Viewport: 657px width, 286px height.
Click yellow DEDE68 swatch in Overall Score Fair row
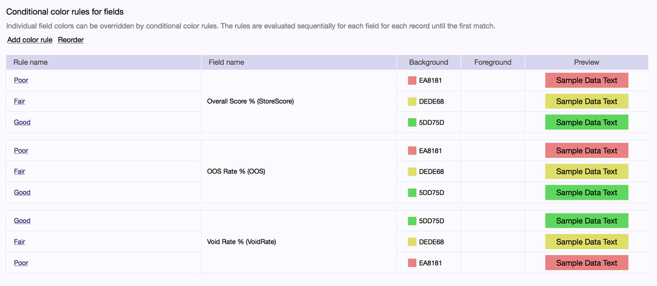[x=412, y=101]
